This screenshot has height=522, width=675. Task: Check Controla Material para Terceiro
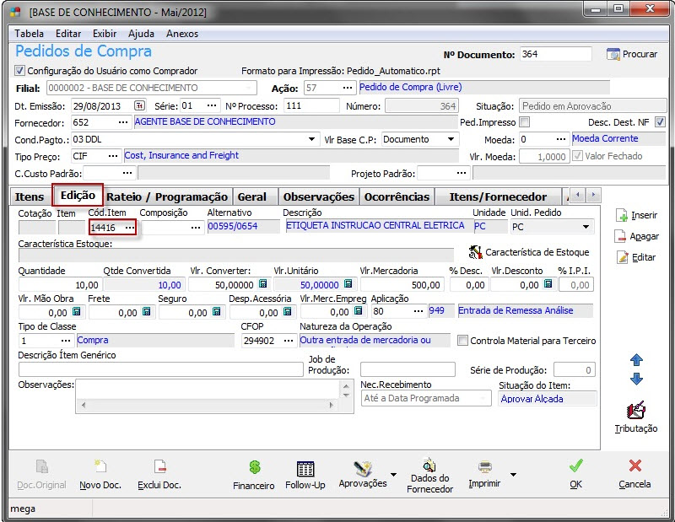(x=462, y=341)
